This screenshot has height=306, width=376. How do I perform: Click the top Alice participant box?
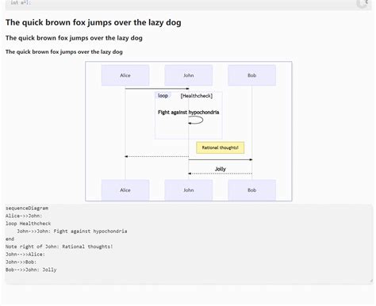pyautogui.click(x=125, y=75)
